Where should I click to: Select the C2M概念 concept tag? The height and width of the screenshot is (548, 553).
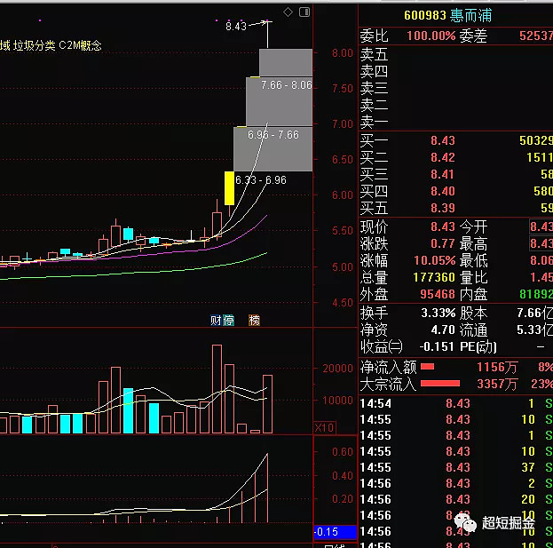pos(80,45)
